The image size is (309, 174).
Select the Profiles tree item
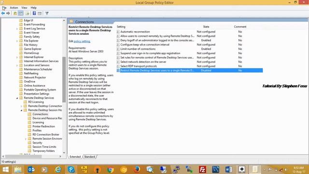(x=37, y=130)
